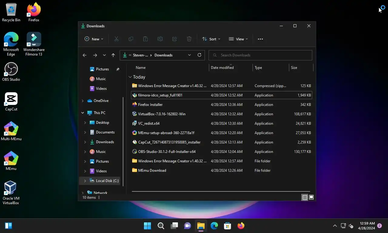
Task: Click the Rename icon in toolbar
Action: (160, 39)
